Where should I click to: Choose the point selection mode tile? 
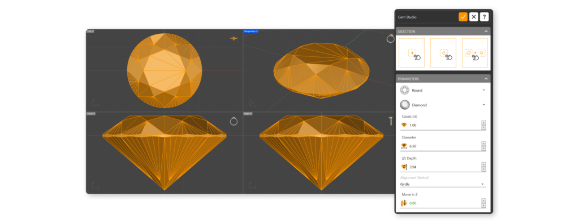click(412, 53)
